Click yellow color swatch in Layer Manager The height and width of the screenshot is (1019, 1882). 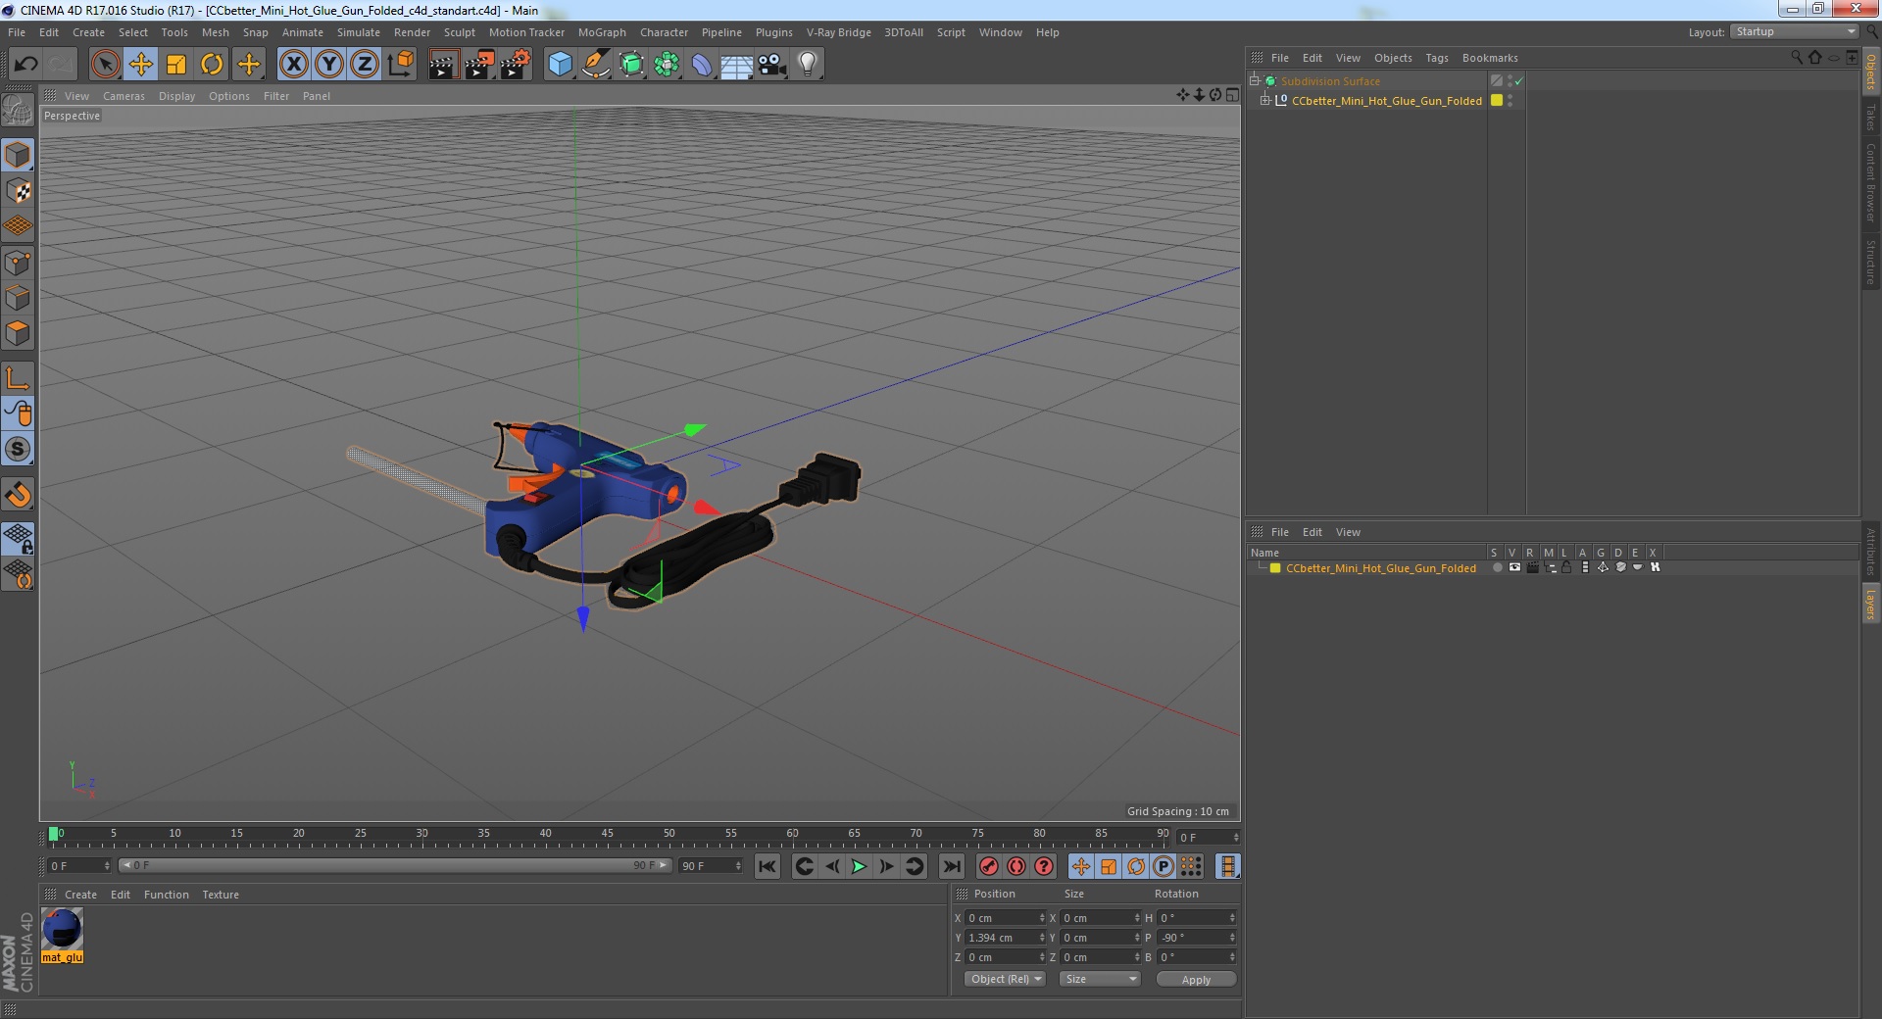1275,568
